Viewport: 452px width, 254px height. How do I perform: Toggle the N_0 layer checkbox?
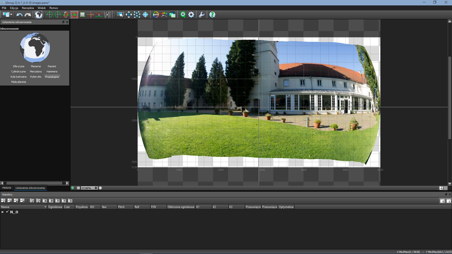(x=7, y=212)
